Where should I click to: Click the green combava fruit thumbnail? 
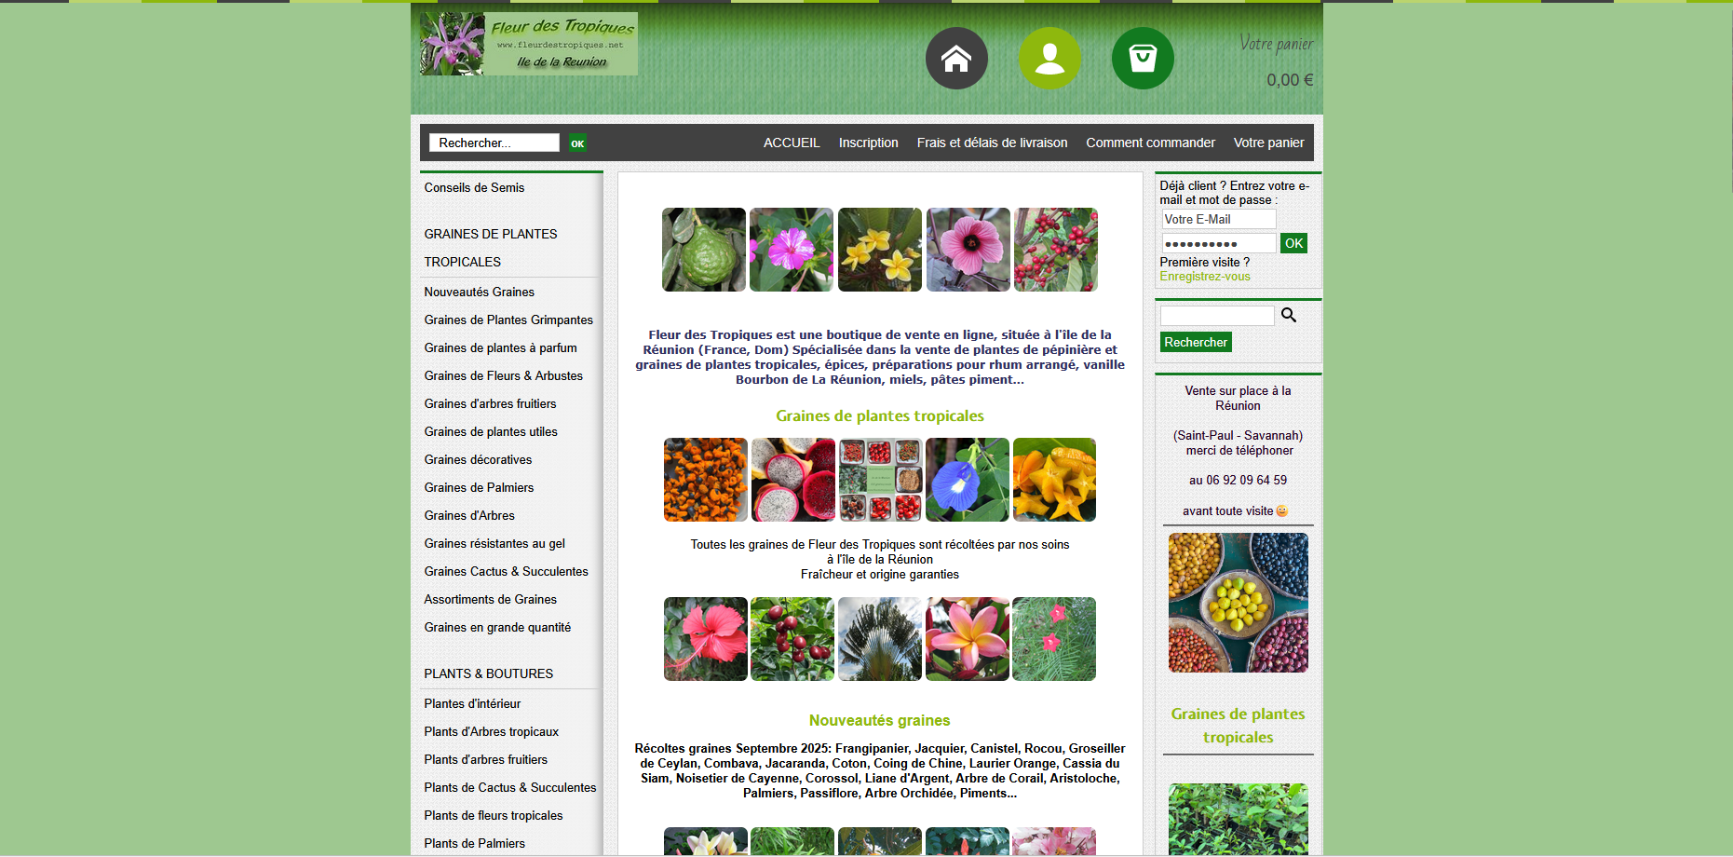click(x=704, y=250)
